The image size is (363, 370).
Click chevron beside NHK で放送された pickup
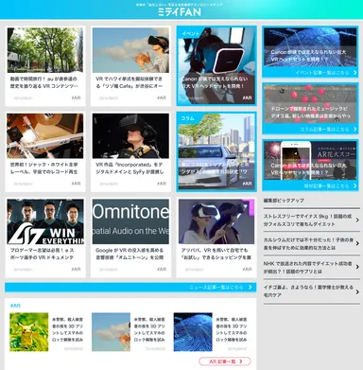[357, 267]
